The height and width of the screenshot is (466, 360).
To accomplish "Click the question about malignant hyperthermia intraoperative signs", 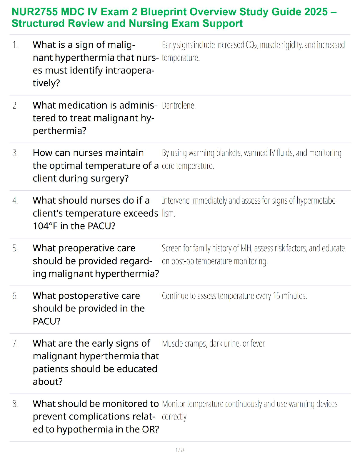I will 95,64.
